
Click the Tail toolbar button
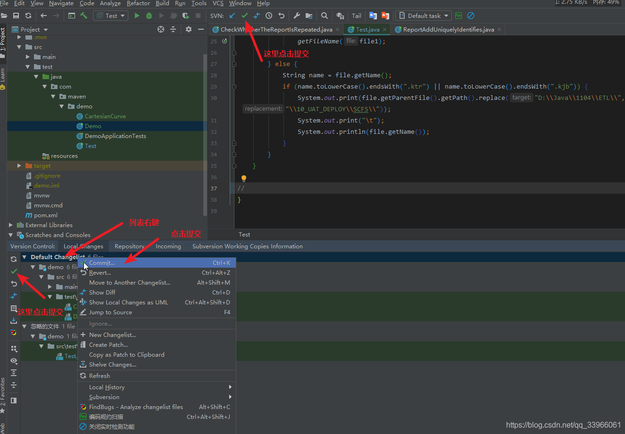pyautogui.click(x=357, y=16)
